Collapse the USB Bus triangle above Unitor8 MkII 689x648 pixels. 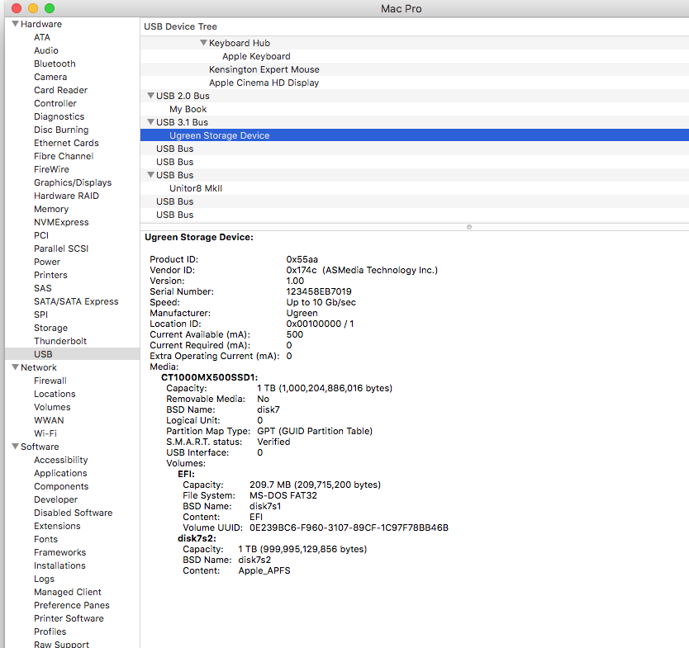[150, 175]
